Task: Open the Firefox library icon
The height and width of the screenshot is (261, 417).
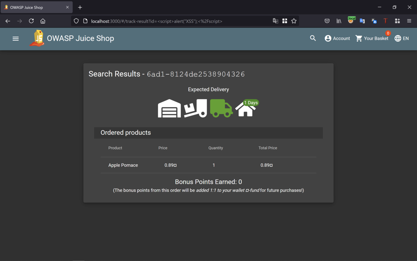Action: [339, 21]
